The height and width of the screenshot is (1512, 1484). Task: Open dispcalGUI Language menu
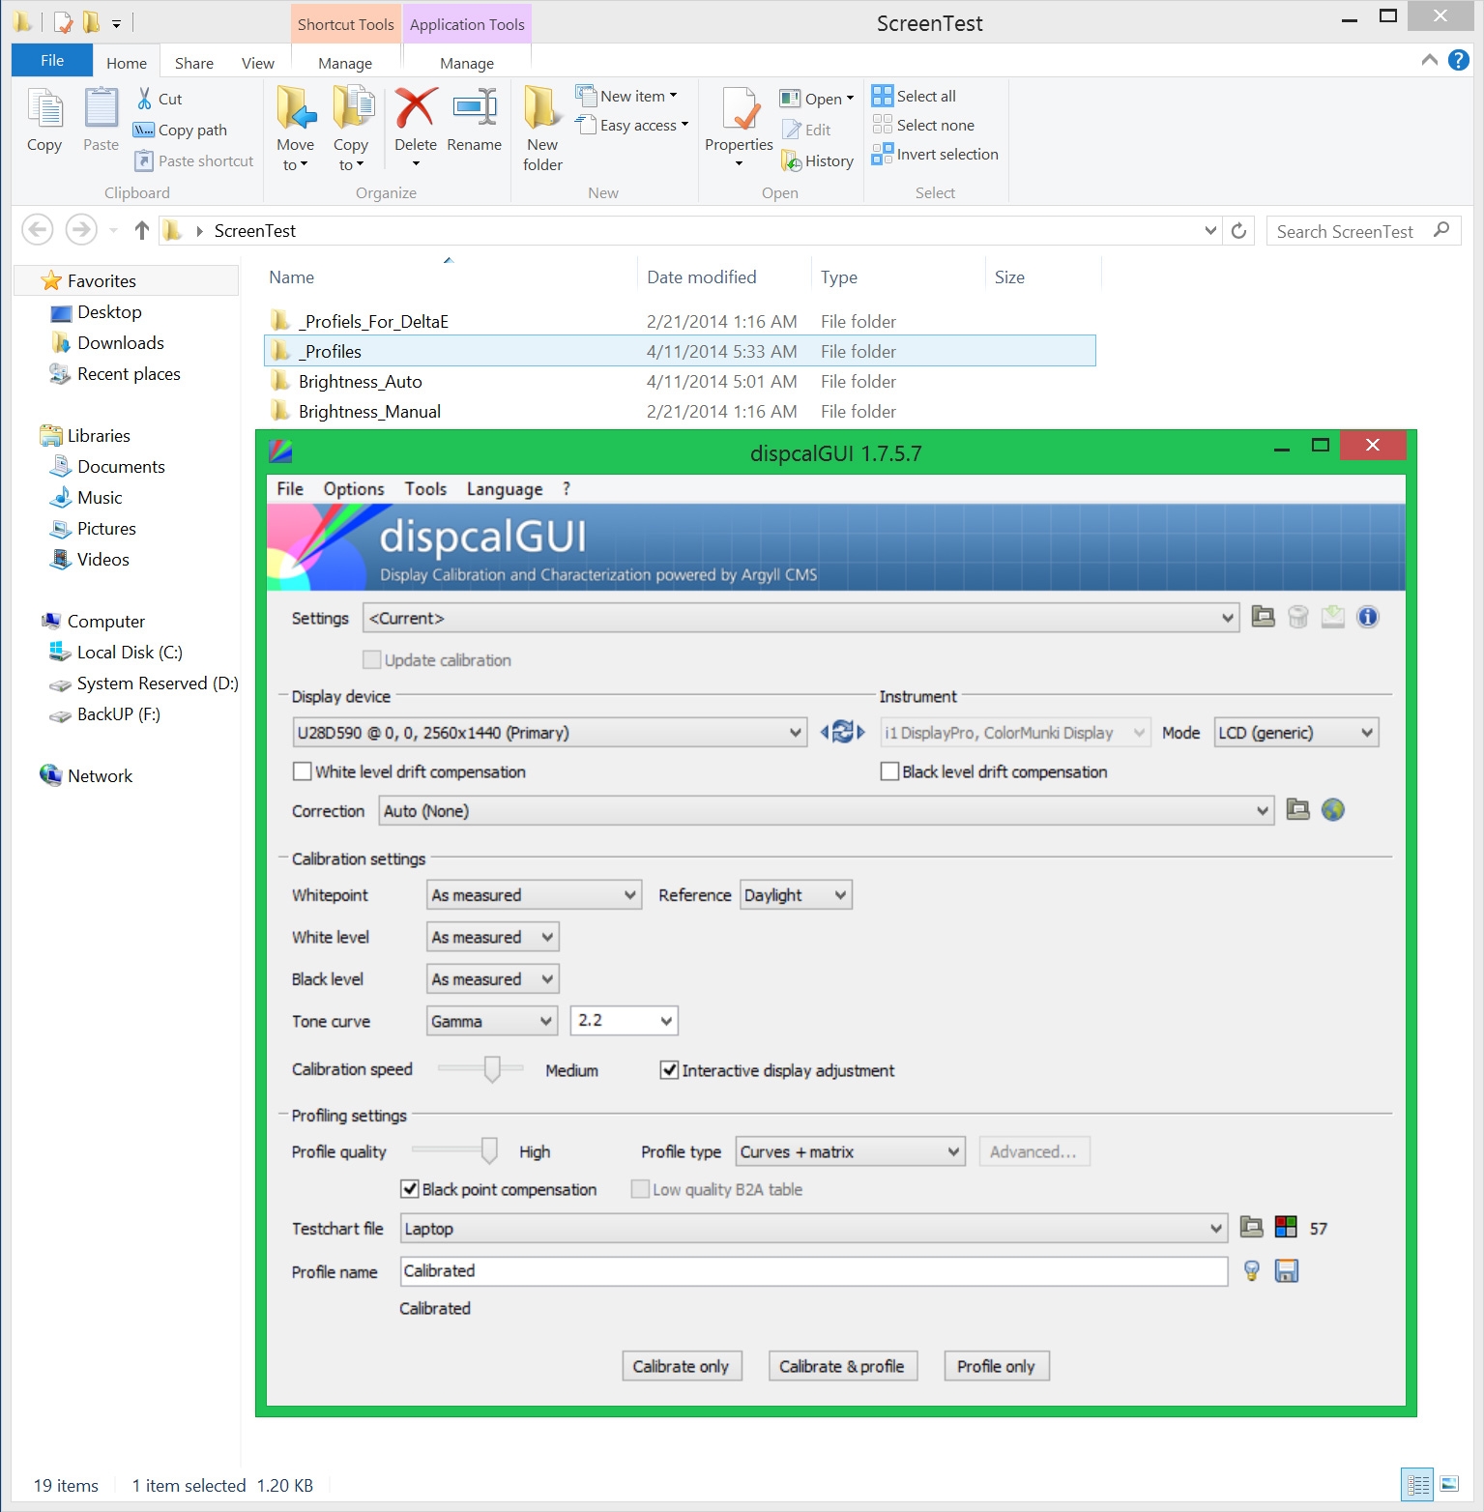505,488
